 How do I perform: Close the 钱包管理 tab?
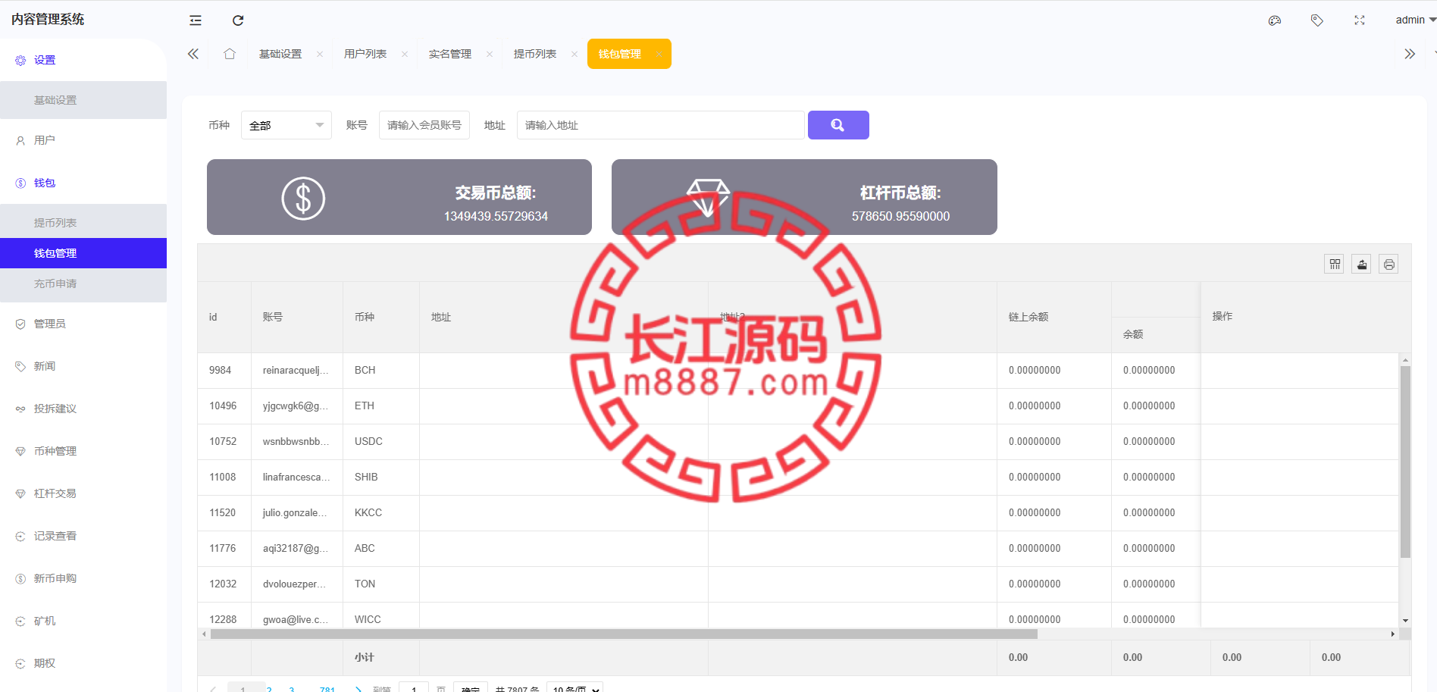tap(659, 54)
